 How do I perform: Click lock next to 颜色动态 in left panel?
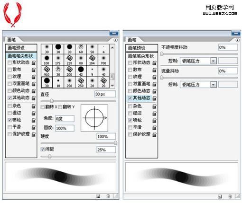pyautogui.click(x=34, y=91)
